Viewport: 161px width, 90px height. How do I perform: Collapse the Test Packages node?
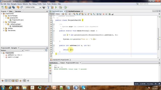[4, 22]
